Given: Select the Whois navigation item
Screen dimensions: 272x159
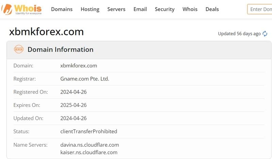Looking at the screenshot, I should (190, 9).
